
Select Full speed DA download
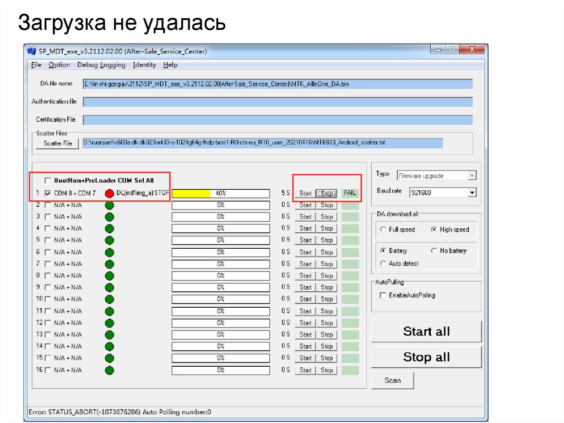coord(383,229)
